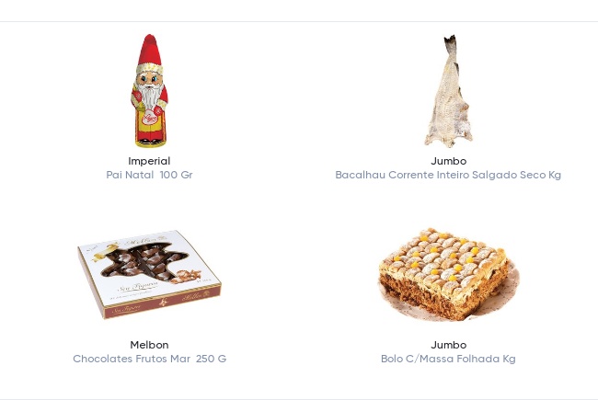Viewport: 598px width, 400px height.
Task: Click the red hat of the Santa figure
Action: [x=150, y=50]
